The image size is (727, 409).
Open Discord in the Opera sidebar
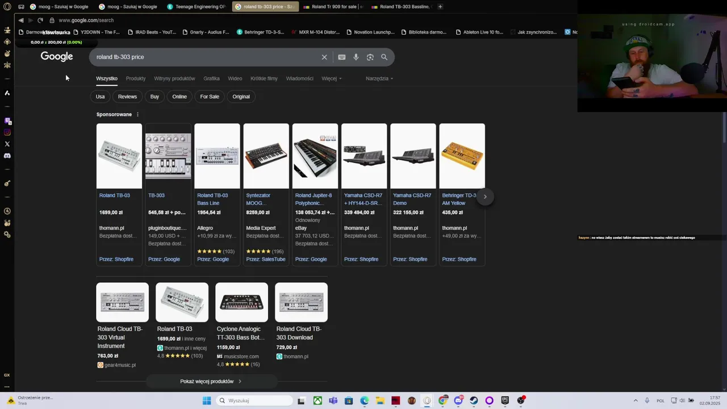(x=7, y=156)
